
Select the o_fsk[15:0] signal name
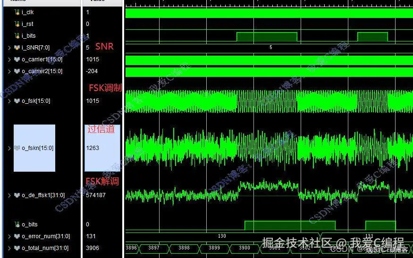coord(36,101)
